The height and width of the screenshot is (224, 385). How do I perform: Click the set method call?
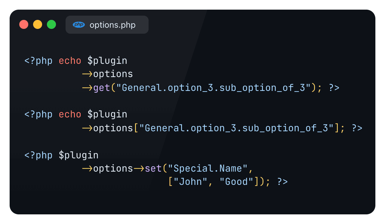[153, 168]
